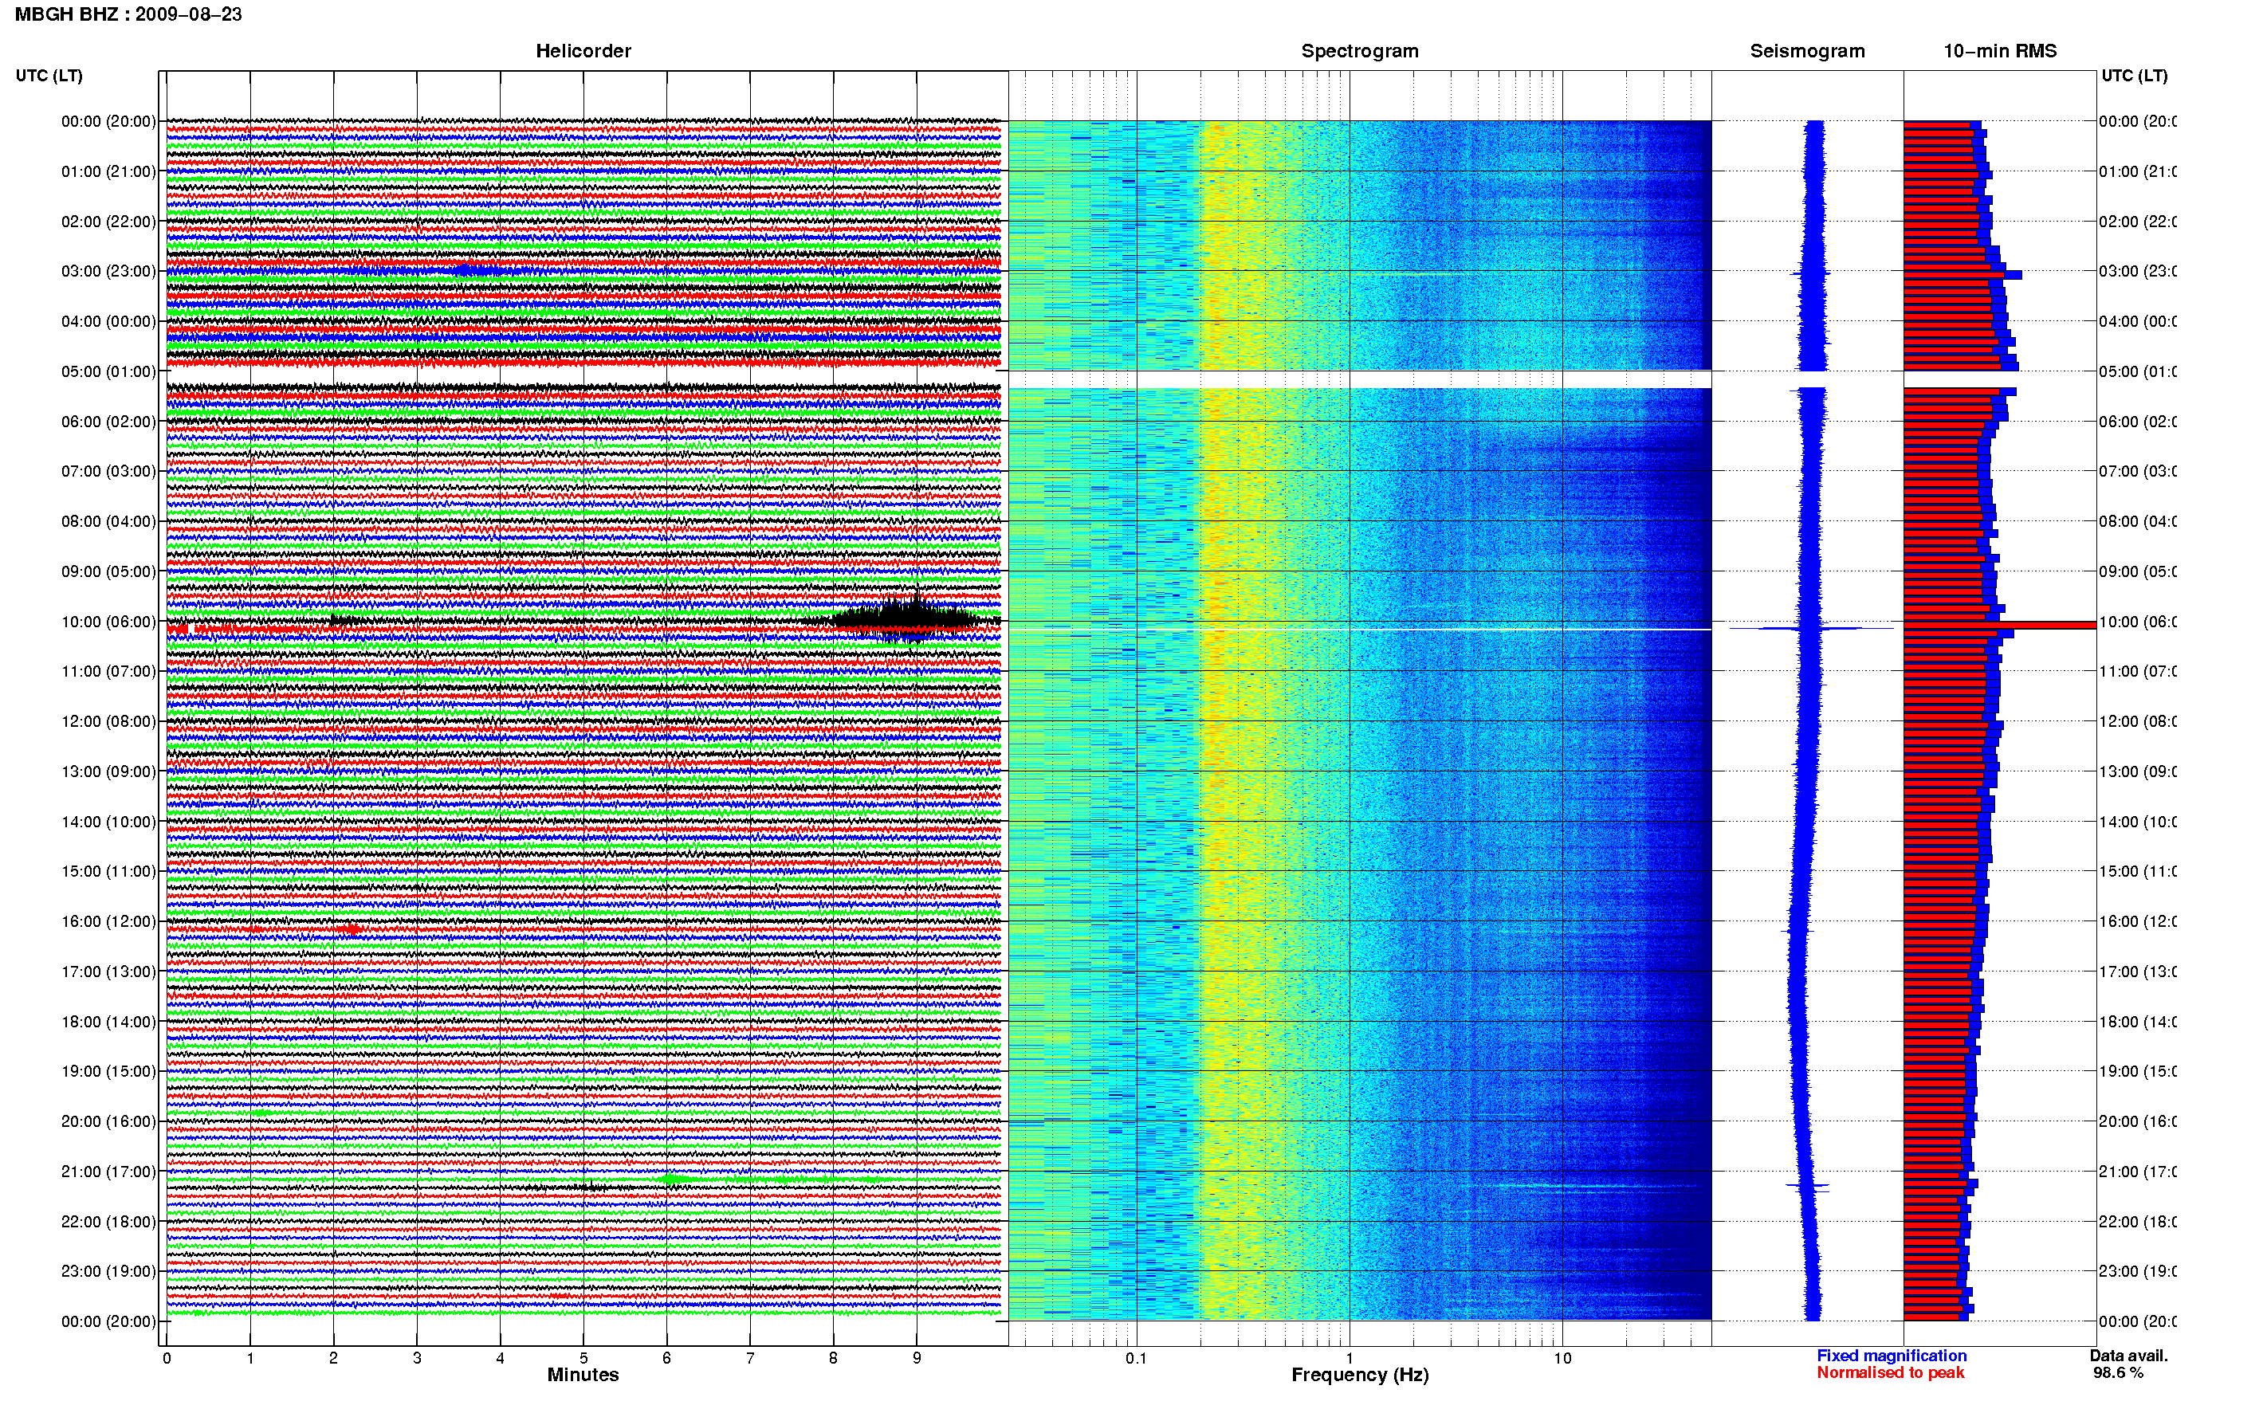The image size is (2267, 1417).
Task: Click left time label 10:00 (06:00)
Action: (108, 622)
